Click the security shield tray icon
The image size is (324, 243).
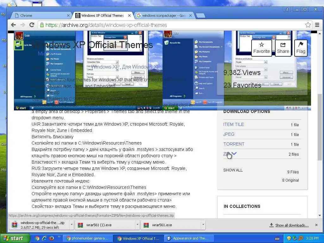[289, 238]
